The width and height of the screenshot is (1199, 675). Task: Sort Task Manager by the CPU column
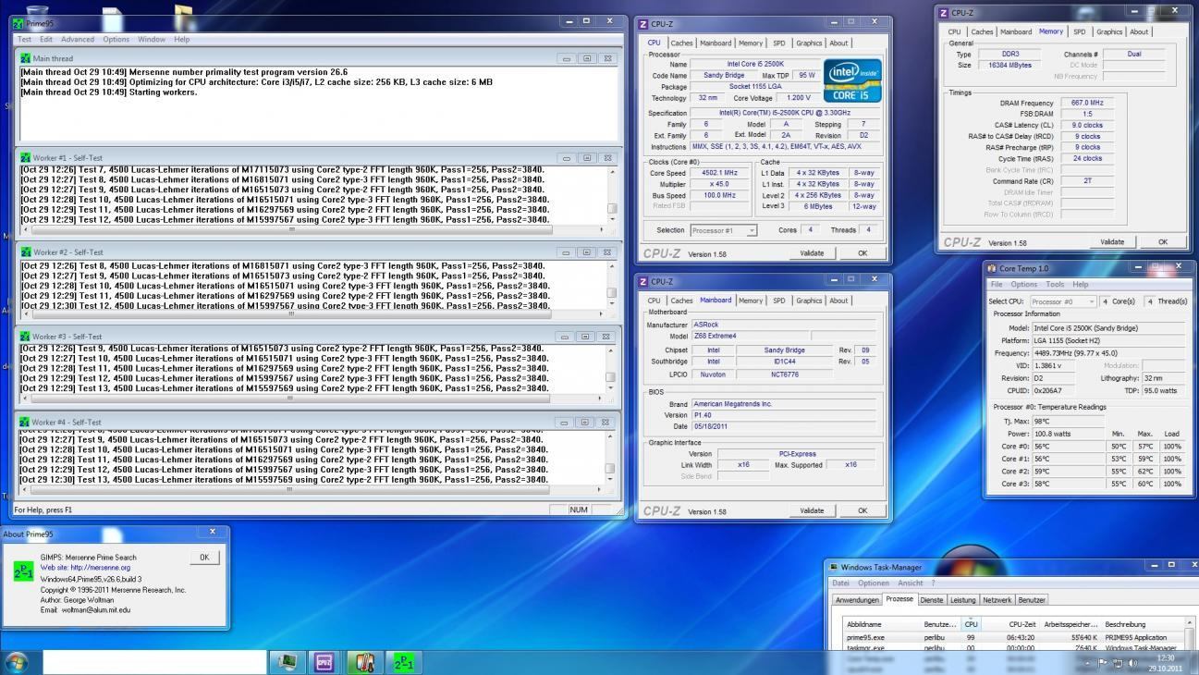pos(971,624)
